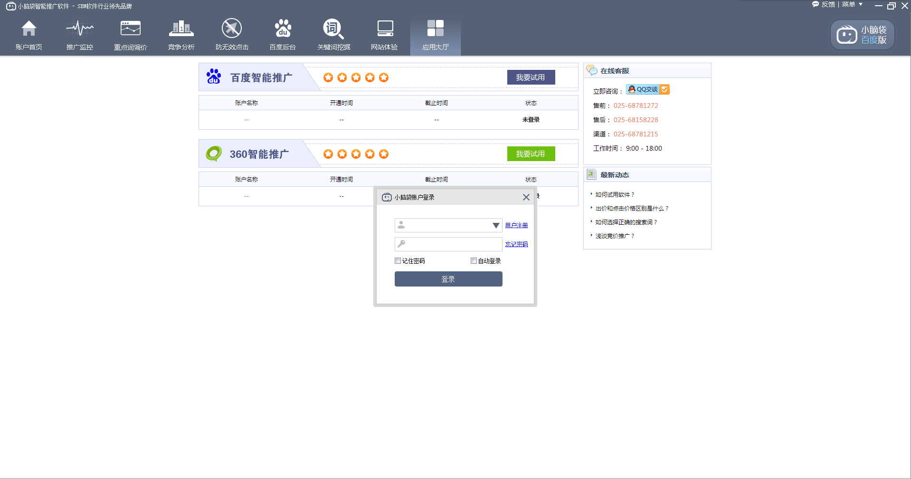
Task: Restore the application window size
Action: 892,6
